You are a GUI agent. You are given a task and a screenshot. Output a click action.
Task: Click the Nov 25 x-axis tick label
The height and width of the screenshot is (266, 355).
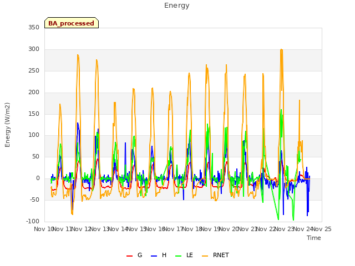[x=322, y=229]
